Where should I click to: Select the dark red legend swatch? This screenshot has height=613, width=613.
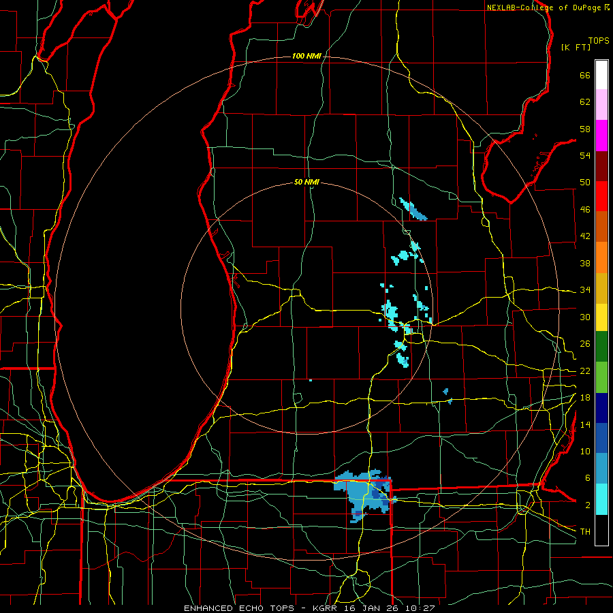[x=601, y=166]
